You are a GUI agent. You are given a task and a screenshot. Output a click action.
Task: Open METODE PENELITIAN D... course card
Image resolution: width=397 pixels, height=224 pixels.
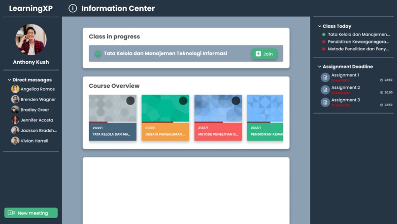[218, 118]
